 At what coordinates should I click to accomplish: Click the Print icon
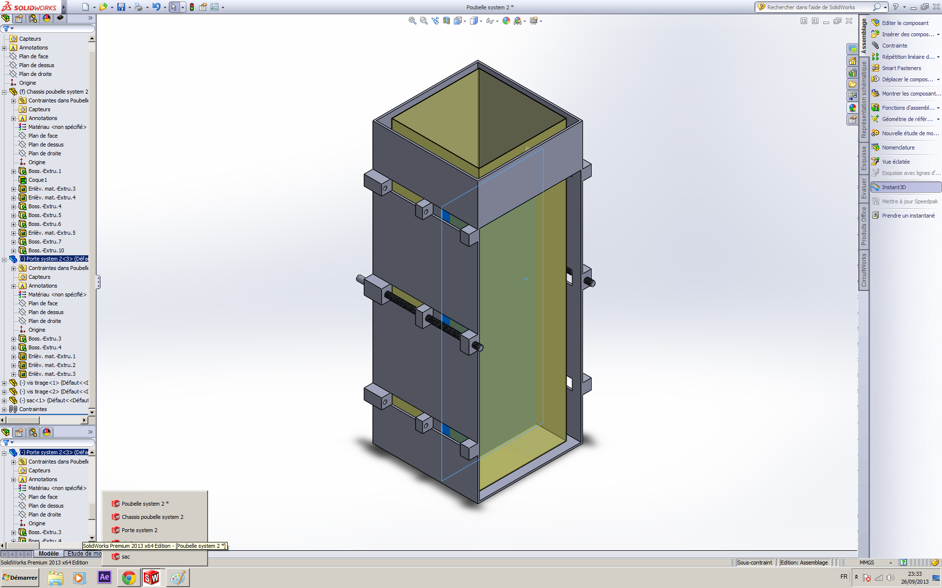pos(139,7)
